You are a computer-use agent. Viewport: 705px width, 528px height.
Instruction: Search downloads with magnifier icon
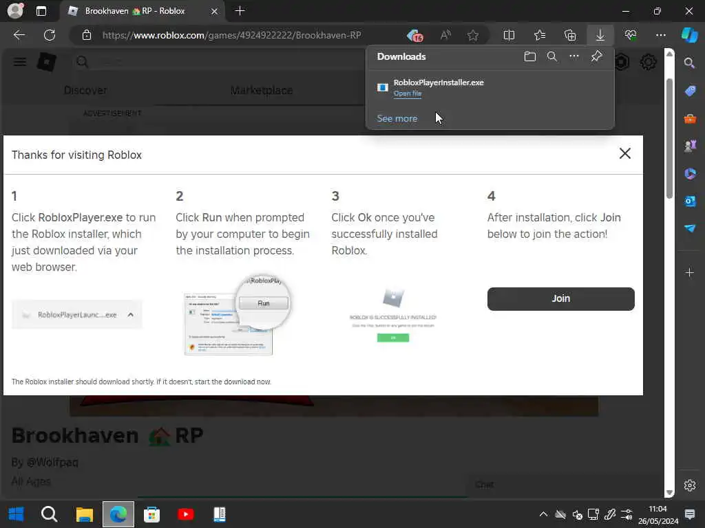552,56
